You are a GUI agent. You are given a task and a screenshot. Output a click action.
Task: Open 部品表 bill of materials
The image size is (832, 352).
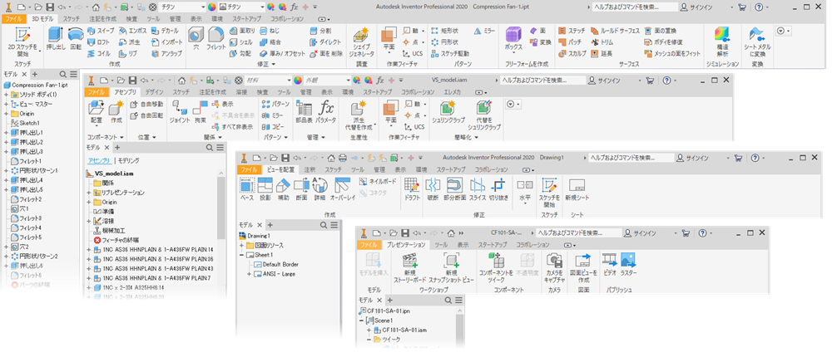[x=305, y=112]
